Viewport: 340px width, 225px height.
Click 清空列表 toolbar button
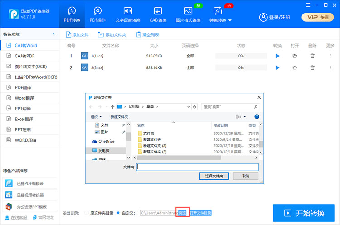(x=147, y=35)
